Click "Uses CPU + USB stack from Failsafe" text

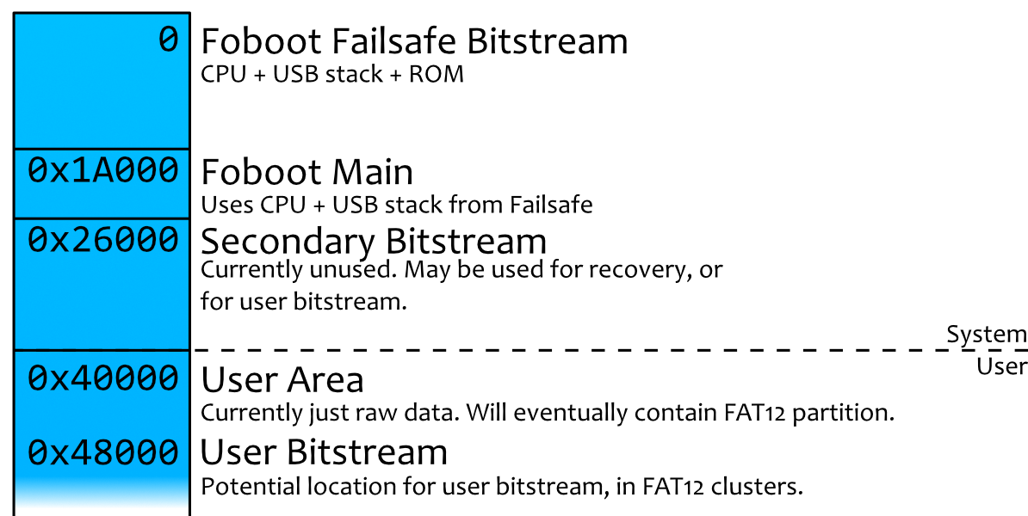pyautogui.click(x=397, y=206)
